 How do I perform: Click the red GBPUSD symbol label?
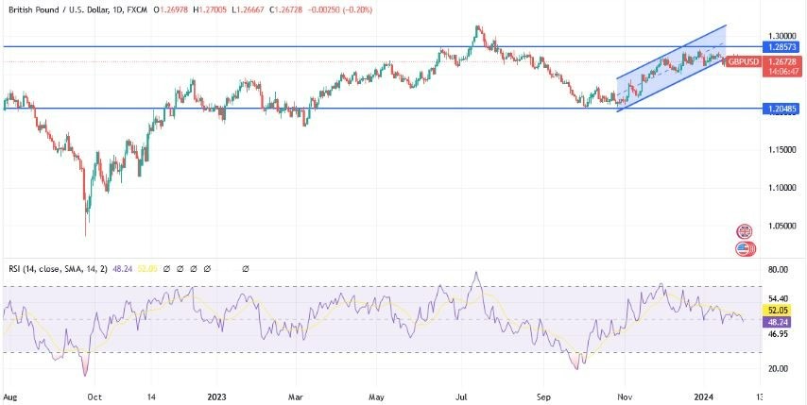pos(743,61)
